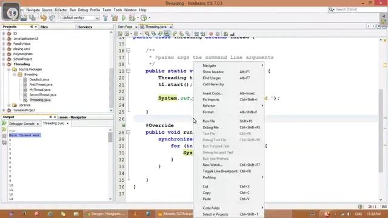Click the Build Project hammer icon
388x218 pixels.
105,18
